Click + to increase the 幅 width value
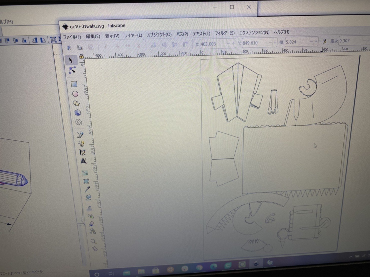Screen dimensions: 370x277 [x=316, y=41]
